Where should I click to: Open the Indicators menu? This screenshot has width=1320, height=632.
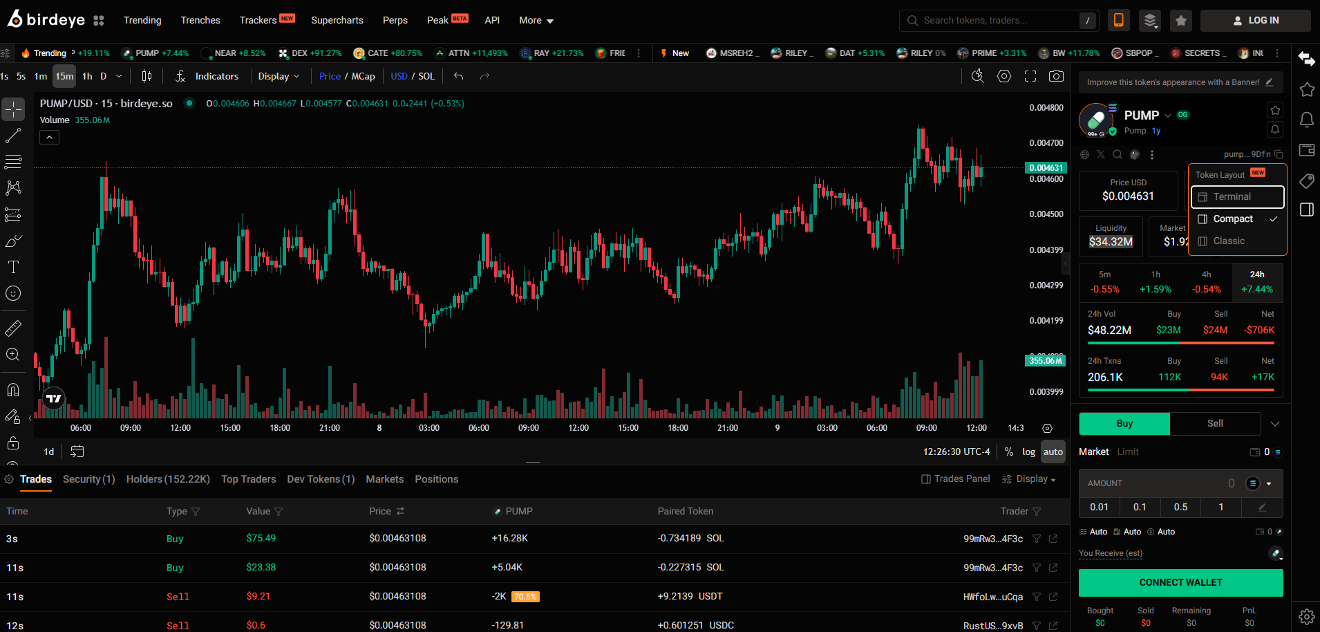coord(207,76)
